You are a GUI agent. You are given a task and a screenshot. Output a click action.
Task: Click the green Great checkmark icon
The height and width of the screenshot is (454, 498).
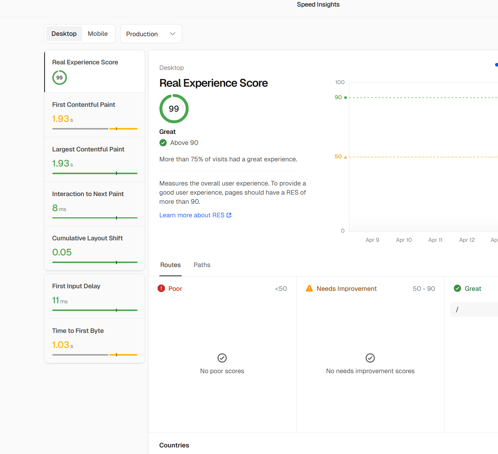pyautogui.click(x=457, y=288)
